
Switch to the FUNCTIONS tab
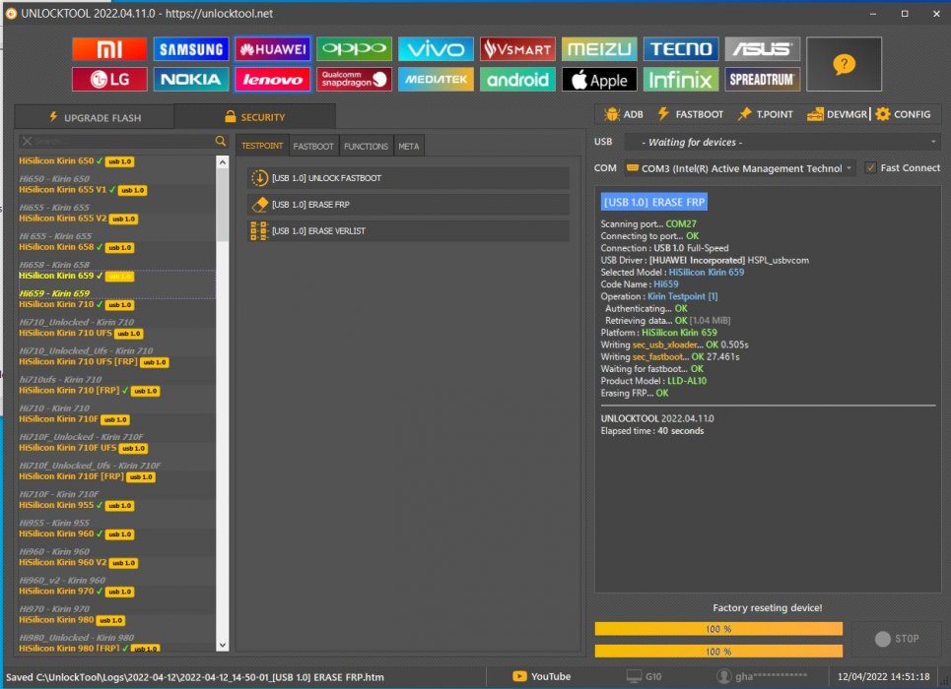coord(366,146)
